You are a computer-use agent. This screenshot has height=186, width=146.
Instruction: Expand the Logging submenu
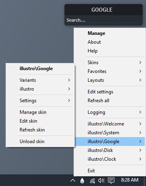point(110,112)
